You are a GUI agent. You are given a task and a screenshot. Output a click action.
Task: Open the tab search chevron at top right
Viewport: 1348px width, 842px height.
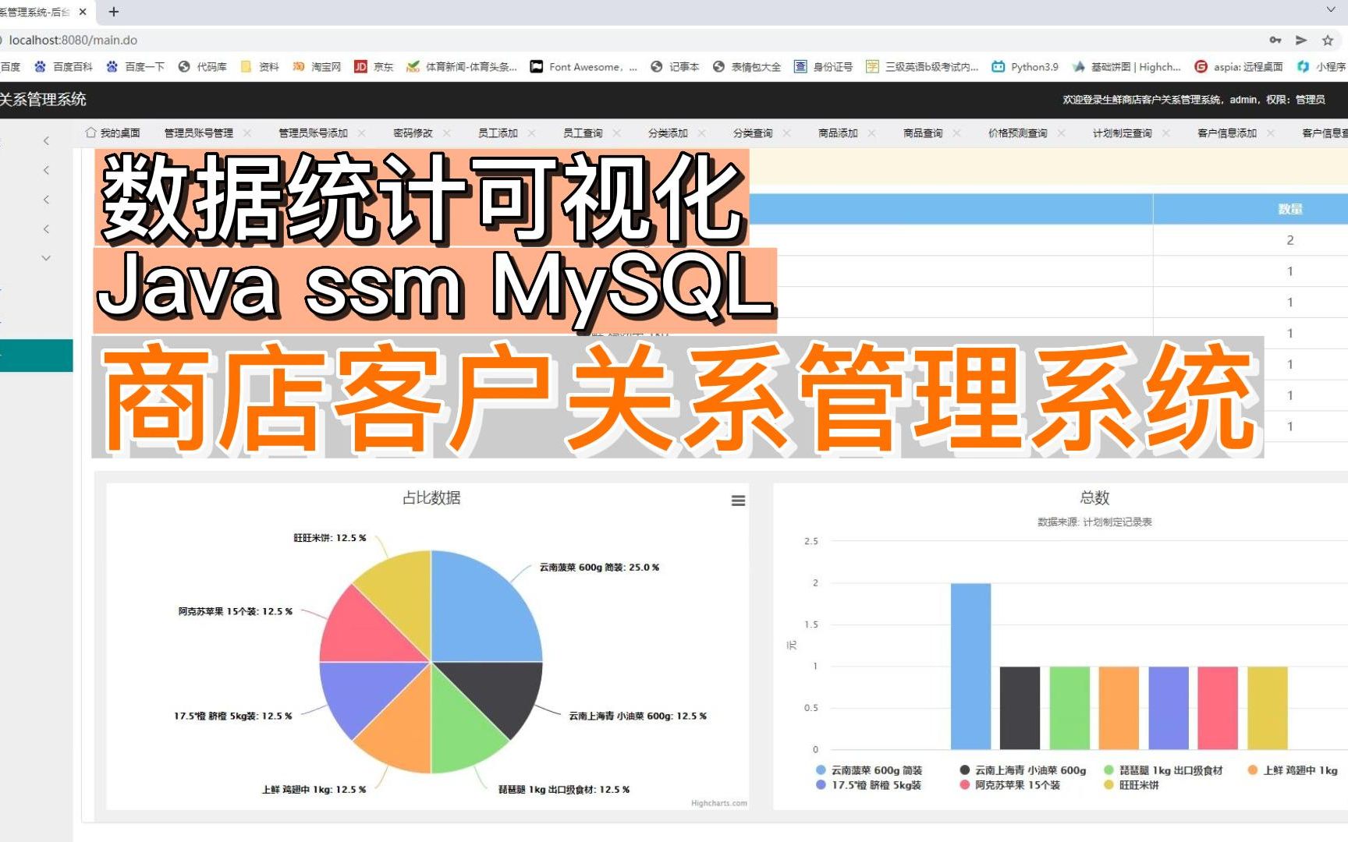coord(1331,10)
